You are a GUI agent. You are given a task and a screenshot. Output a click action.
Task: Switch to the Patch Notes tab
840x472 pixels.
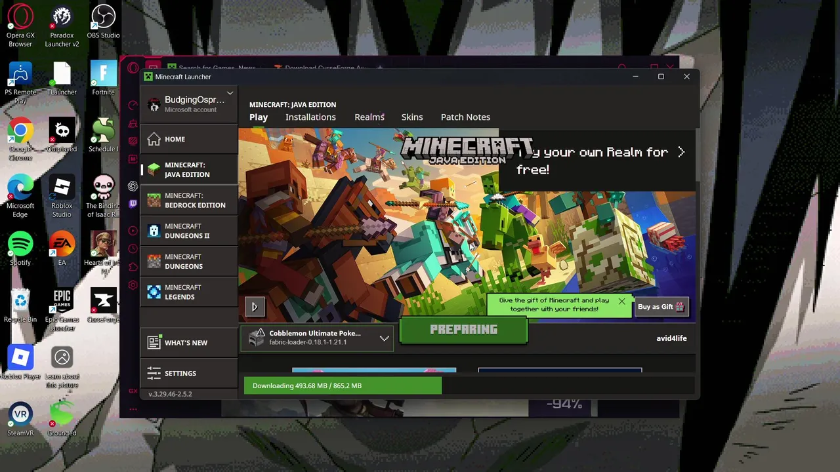point(465,117)
